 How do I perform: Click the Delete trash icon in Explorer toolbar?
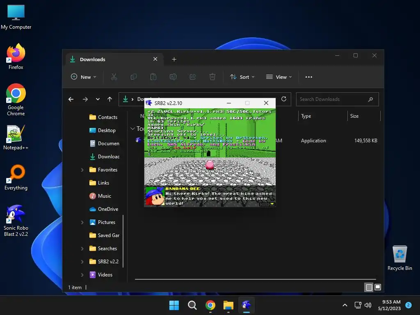(212, 77)
